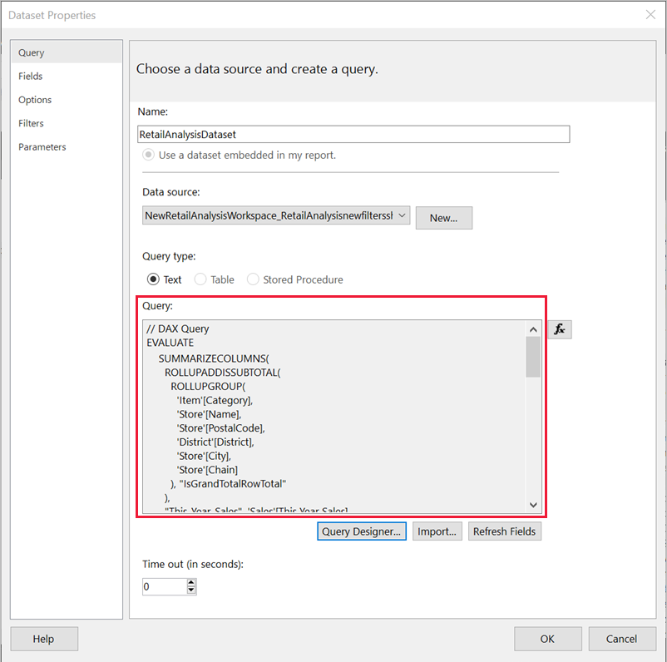Click the Query Designer button

(x=362, y=531)
